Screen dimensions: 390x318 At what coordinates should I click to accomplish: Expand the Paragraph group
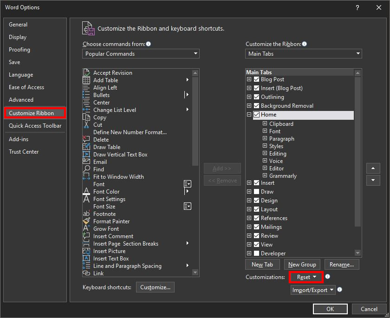pyautogui.click(x=265, y=138)
